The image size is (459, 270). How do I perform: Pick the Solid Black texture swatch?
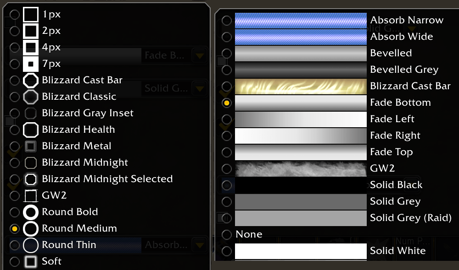tap(301, 185)
